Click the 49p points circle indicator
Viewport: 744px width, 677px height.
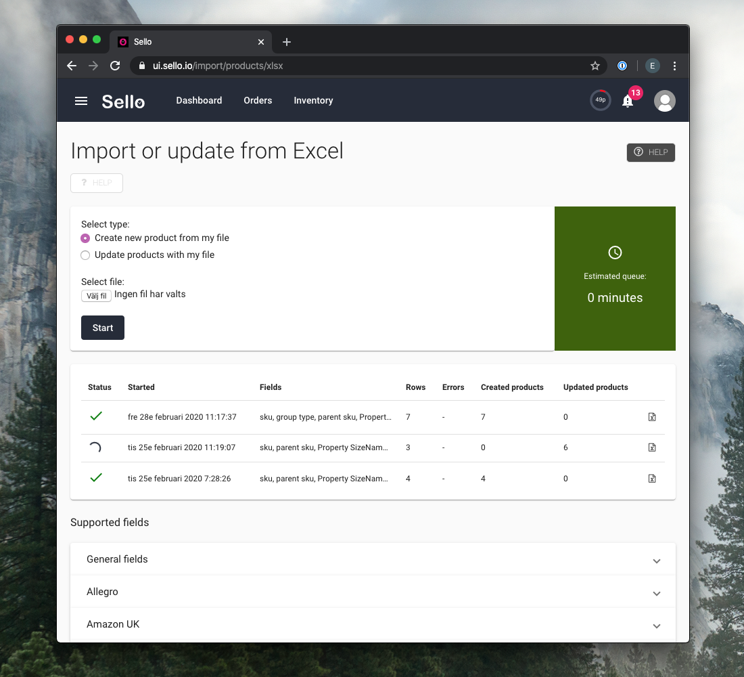tap(600, 100)
